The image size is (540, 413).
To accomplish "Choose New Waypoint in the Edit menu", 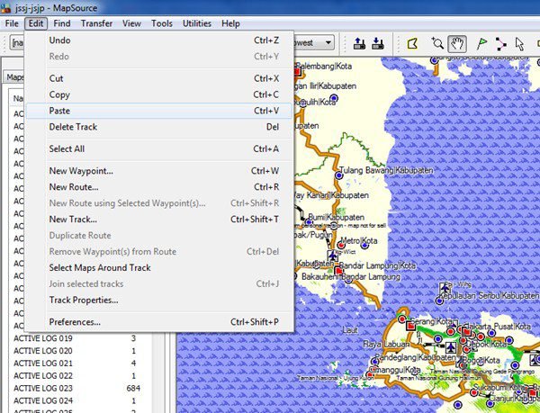I will click(81, 170).
